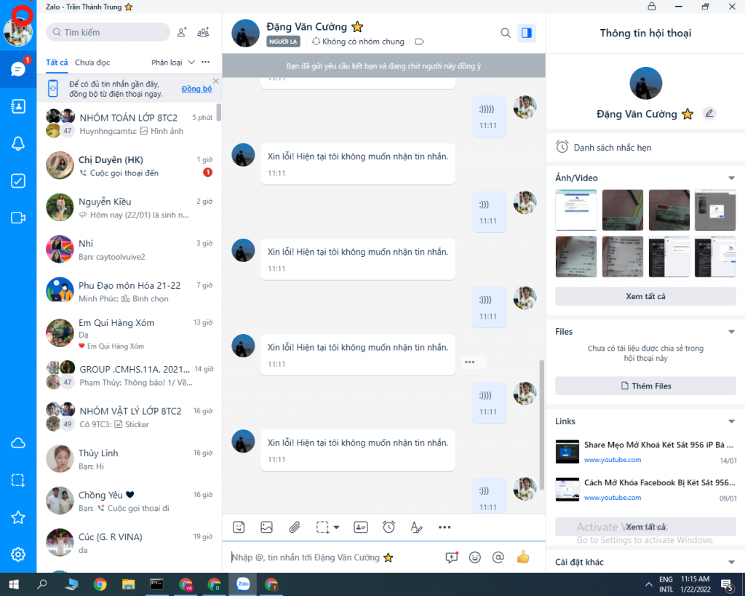Edit Đặng Văn Cường's alias with the pencil icon
Viewport: 745px width, 596px height.
[709, 114]
